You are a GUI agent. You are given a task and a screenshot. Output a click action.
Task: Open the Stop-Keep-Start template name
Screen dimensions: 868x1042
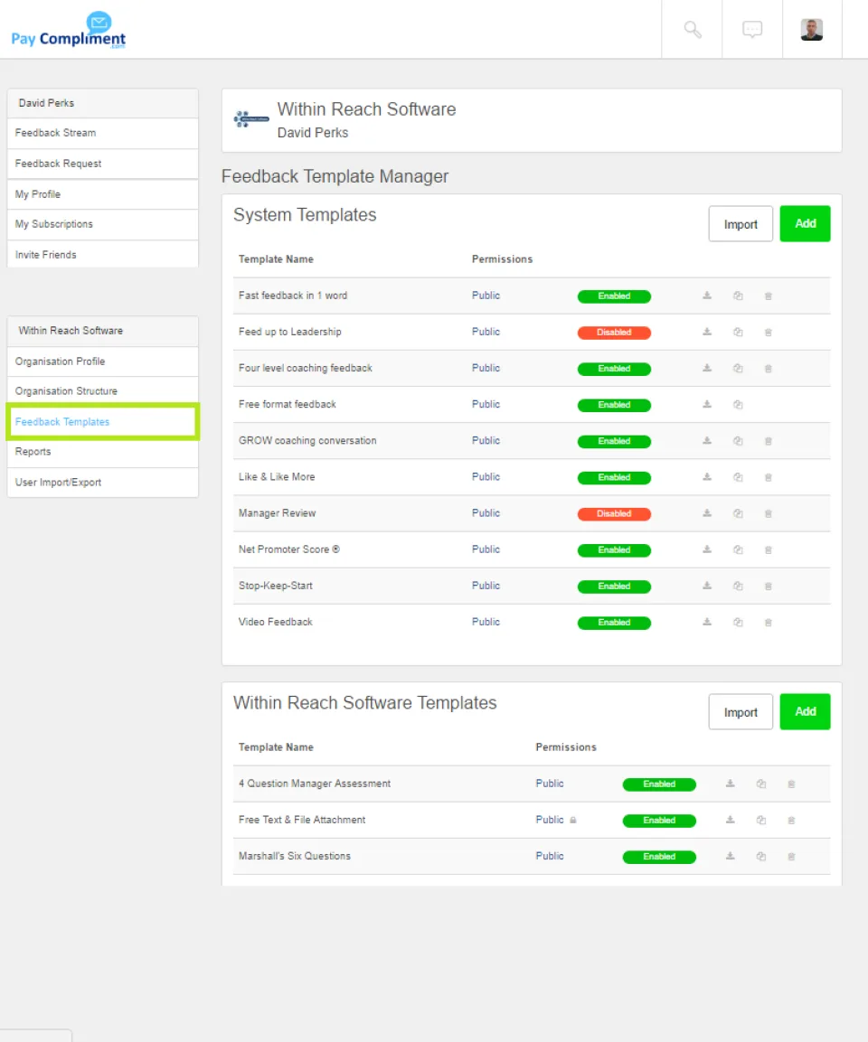[x=275, y=586]
